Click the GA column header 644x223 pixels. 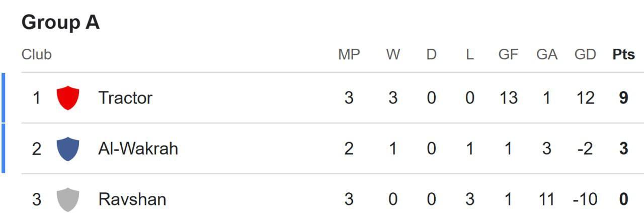547,54
